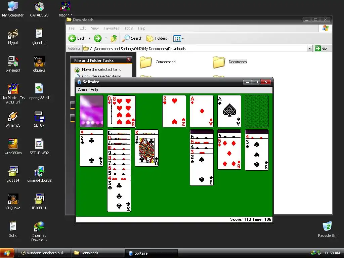Select the idman641build2 installer icon
The height and width of the screenshot is (258, 344).
pos(39,174)
